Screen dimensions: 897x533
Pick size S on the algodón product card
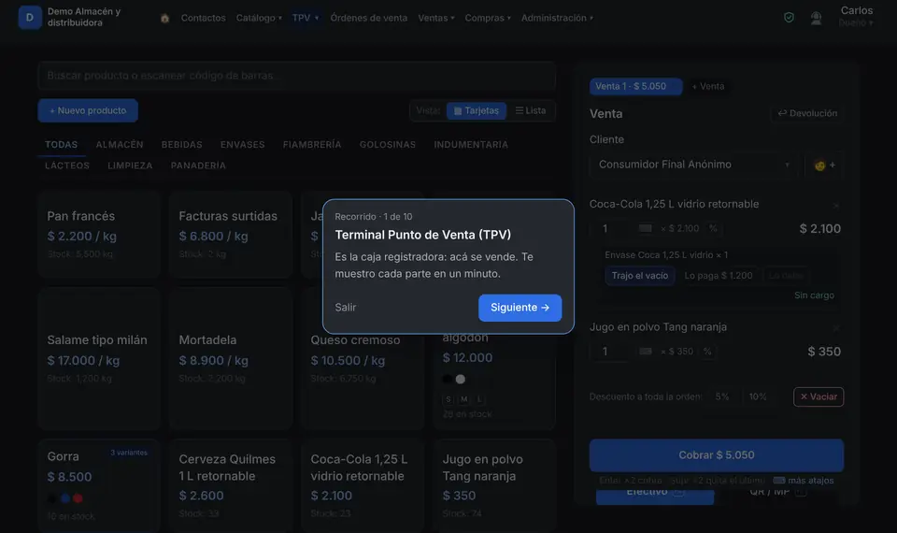(x=448, y=399)
